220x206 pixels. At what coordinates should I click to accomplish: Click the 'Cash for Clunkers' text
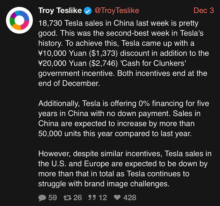(x=153, y=63)
